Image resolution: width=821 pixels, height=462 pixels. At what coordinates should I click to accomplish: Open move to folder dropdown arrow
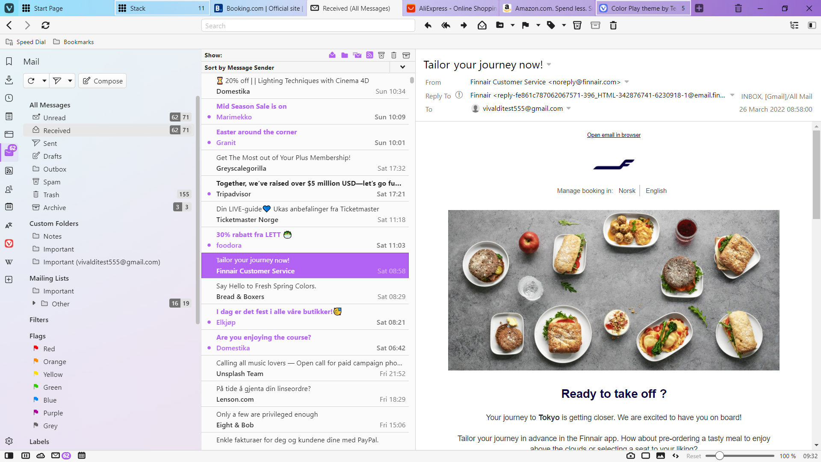click(513, 26)
